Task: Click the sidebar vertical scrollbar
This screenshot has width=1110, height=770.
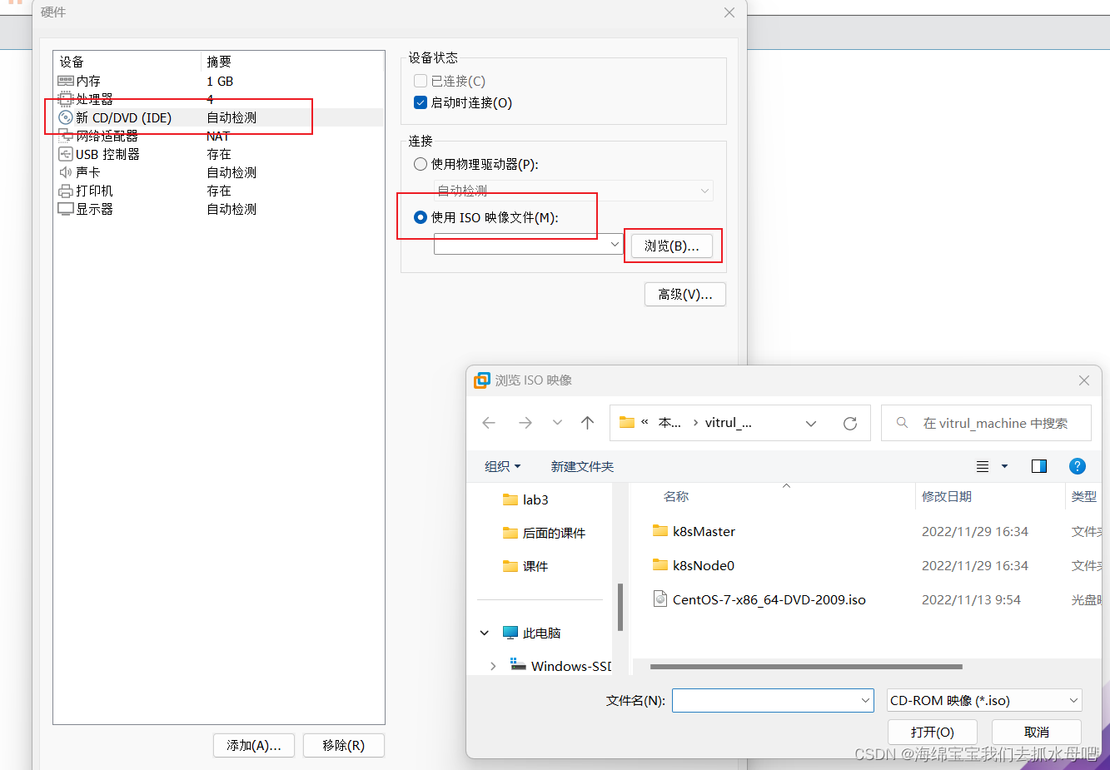Action: pyautogui.click(x=620, y=607)
